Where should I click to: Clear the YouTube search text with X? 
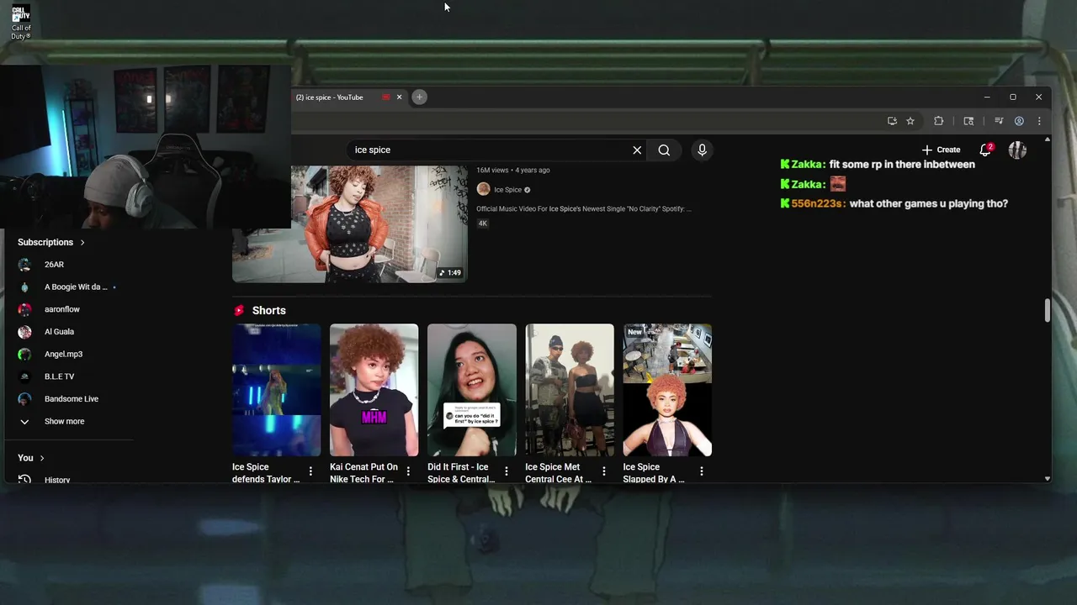[637, 150]
